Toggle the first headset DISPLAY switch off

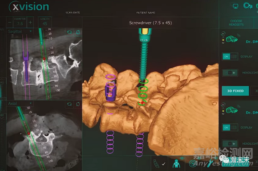click(x=230, y=57)
